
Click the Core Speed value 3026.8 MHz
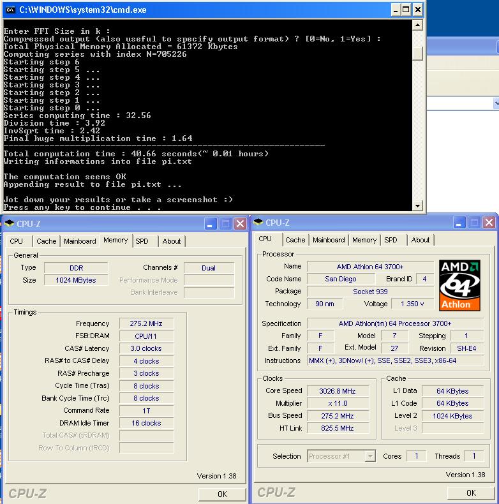338,391
